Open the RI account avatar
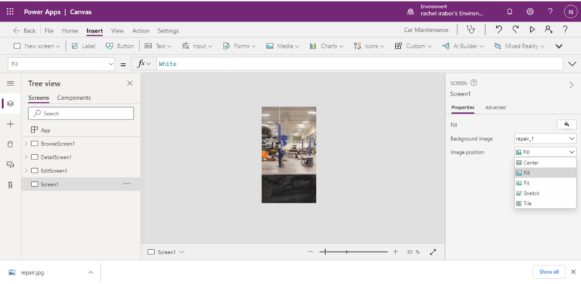 tap(571, 12)
